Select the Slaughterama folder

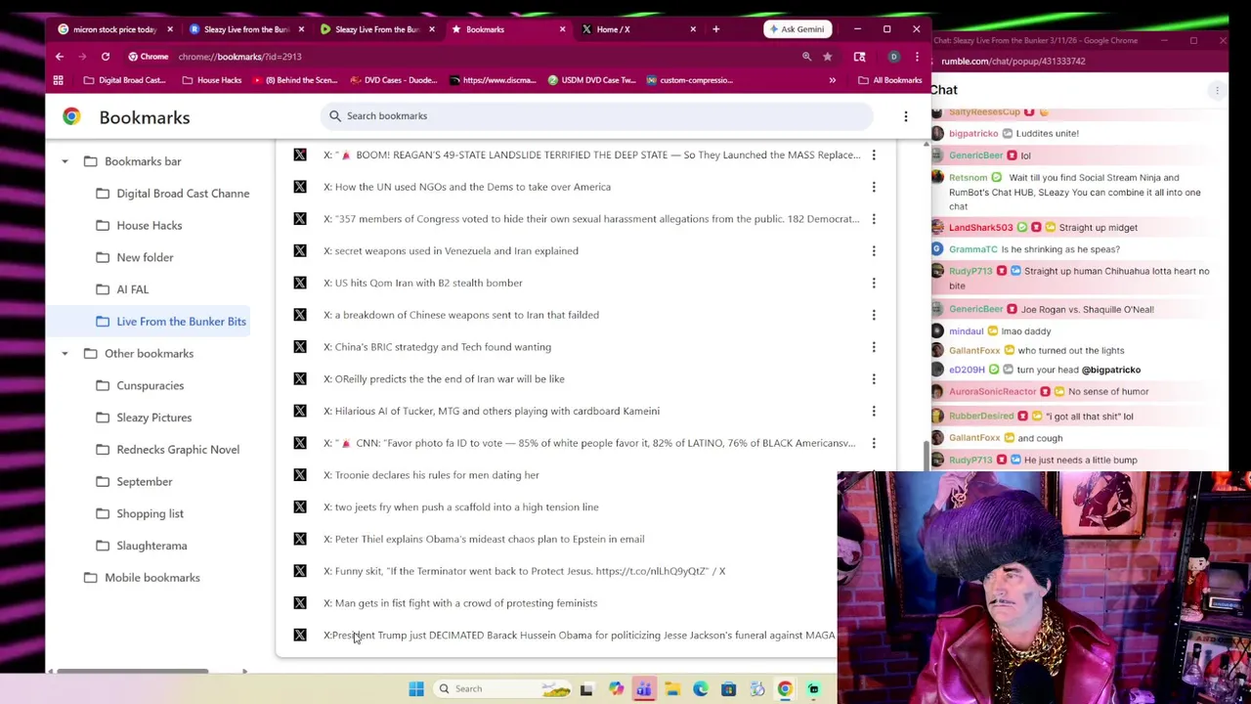tap(142, 547)
